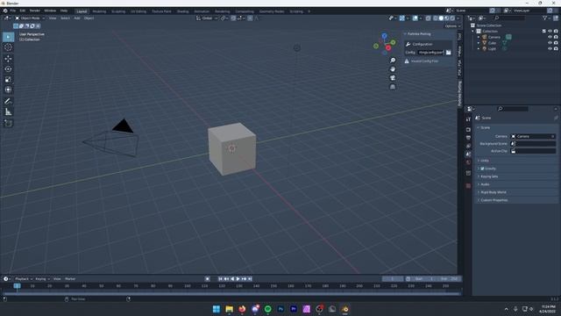Screen dimensions: 561x316
Task: Open the Render properties tab icon
Action: pyautogui.click(x=468, y=129)
